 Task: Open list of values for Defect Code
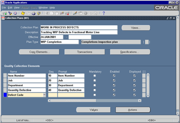point(44,95)
